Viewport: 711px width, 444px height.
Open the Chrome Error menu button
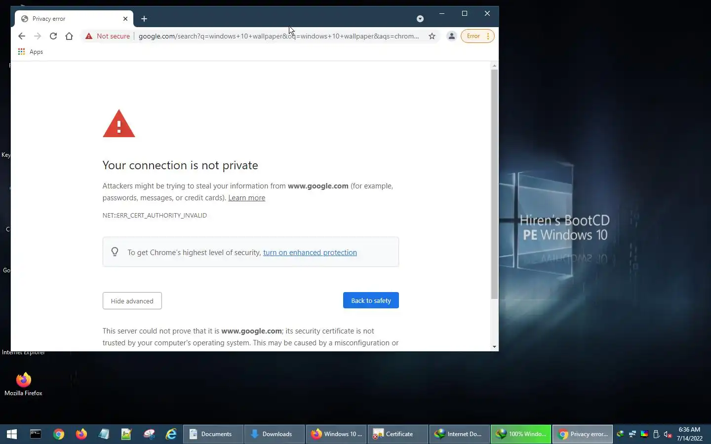coord(477,36)
